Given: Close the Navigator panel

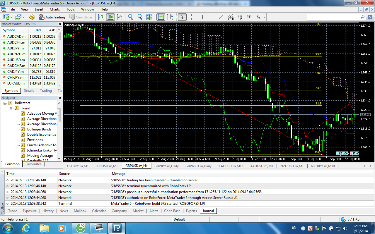Looking at the screenshot, I should pyautogui.click(x=61, y=98).
